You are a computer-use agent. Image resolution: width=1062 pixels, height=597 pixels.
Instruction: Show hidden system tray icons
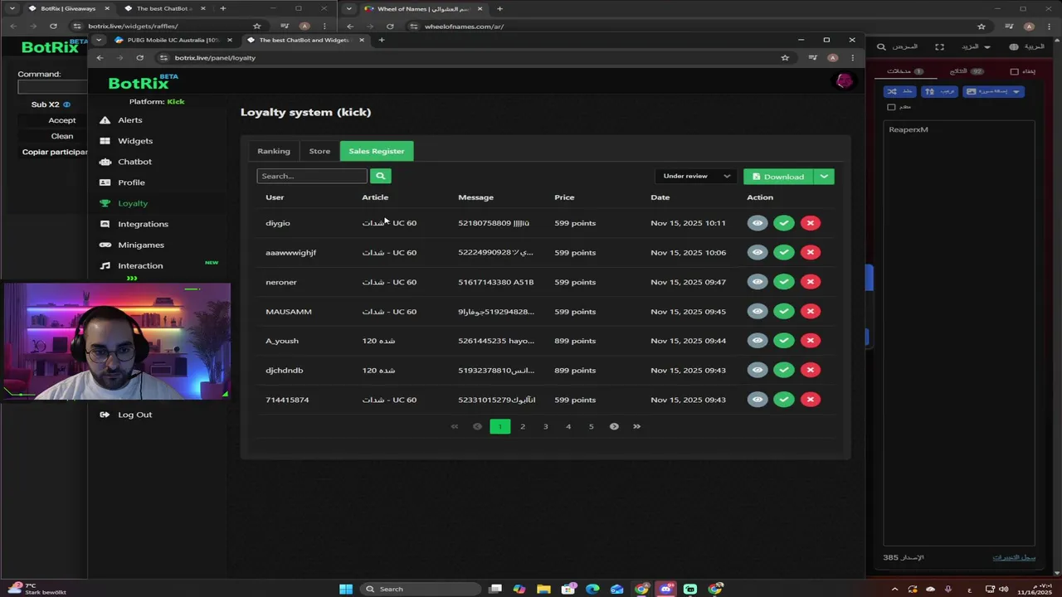[x=894, y=590]
